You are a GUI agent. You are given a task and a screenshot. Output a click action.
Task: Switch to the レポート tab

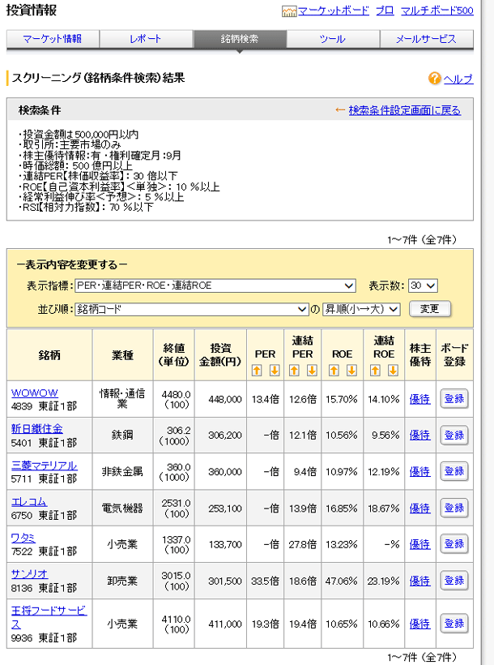point(146,39)
